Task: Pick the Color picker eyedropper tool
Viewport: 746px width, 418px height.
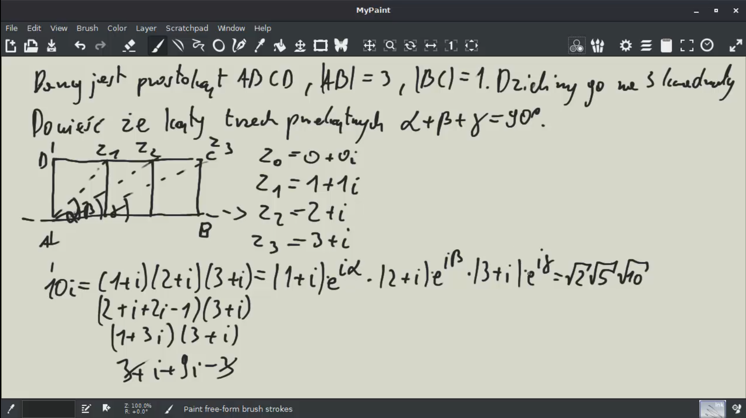Action: coord(259,46)
